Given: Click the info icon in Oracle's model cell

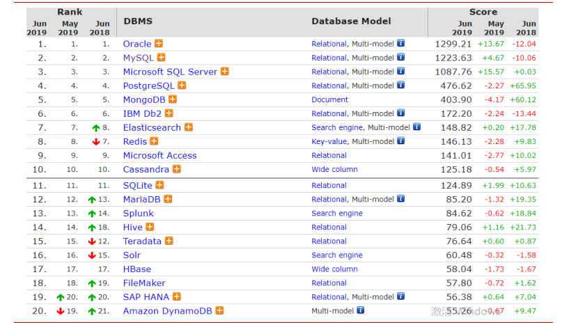Looking at the screenshot, I should click(x=400, y=43).
